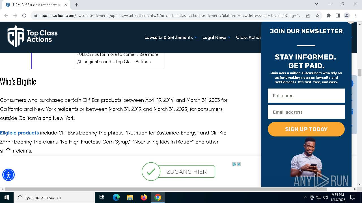Click the Who's Eligible heading
The width and height of the screenshot is (362, 203).
18,81
